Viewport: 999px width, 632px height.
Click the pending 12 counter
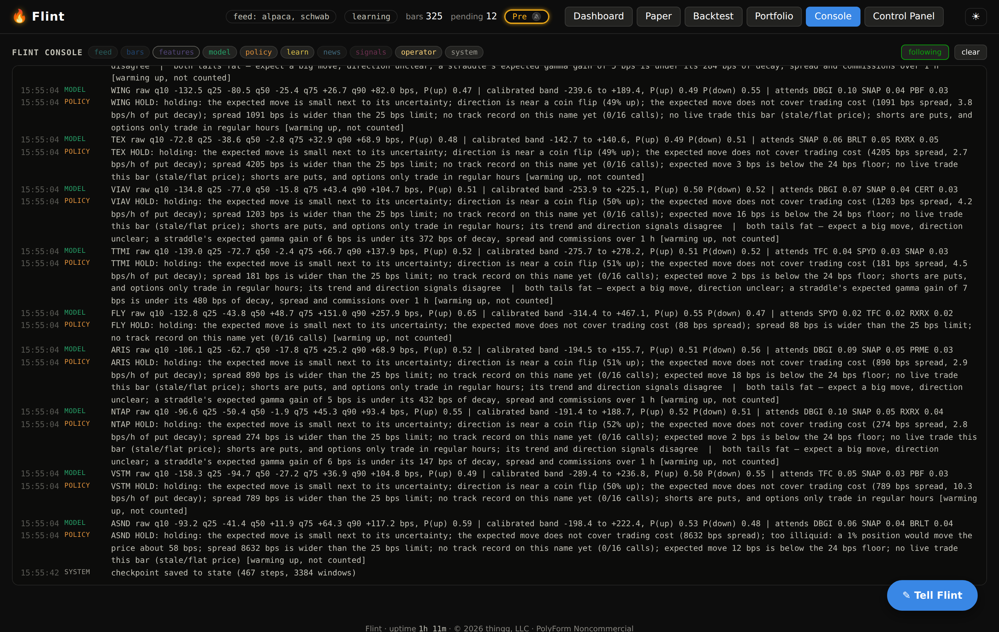[474, 17]
